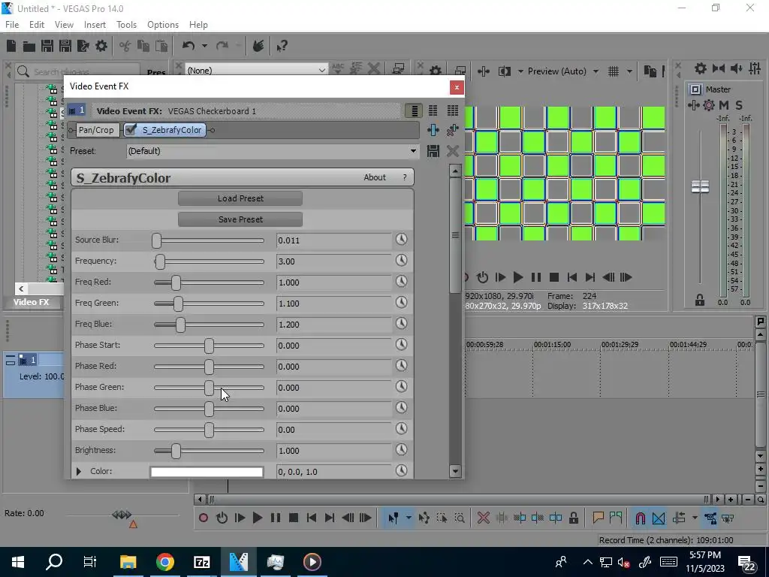Click the New project icon in main toolbar

(11, 46)
